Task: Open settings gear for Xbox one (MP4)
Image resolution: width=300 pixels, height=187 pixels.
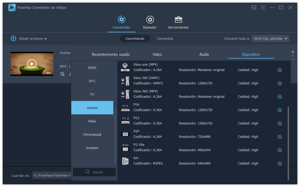Action: point(280,70)
